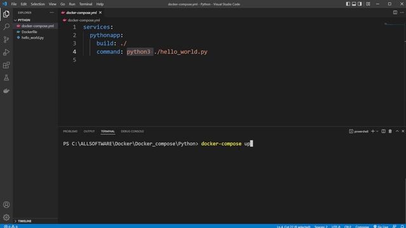The image size is (406, 228).
Task: Click the 'docker-compose up' terminal command
Action: coord(226,144)
